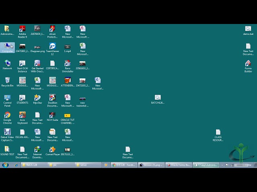Select the 23561653_2 image thumbnail
This screenshot has height=192, width=257.
pyautogui.click(x=82, y=65)
